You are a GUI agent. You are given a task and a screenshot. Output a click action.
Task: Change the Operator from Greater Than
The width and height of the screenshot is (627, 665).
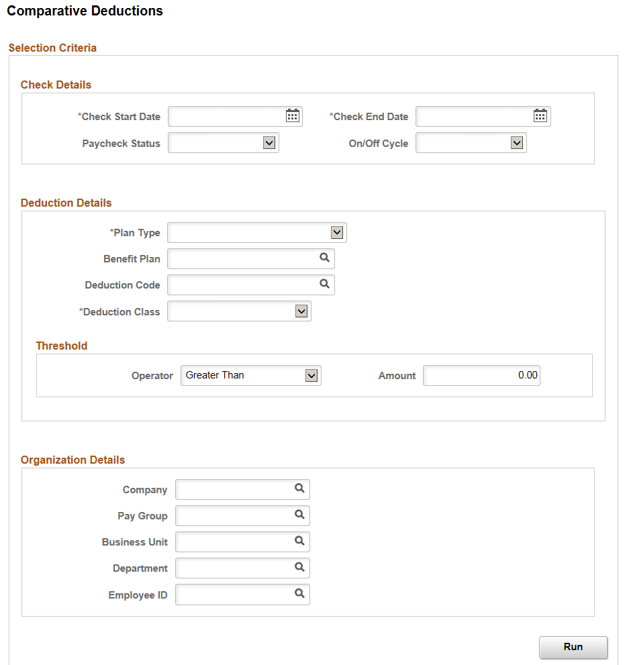311,375
